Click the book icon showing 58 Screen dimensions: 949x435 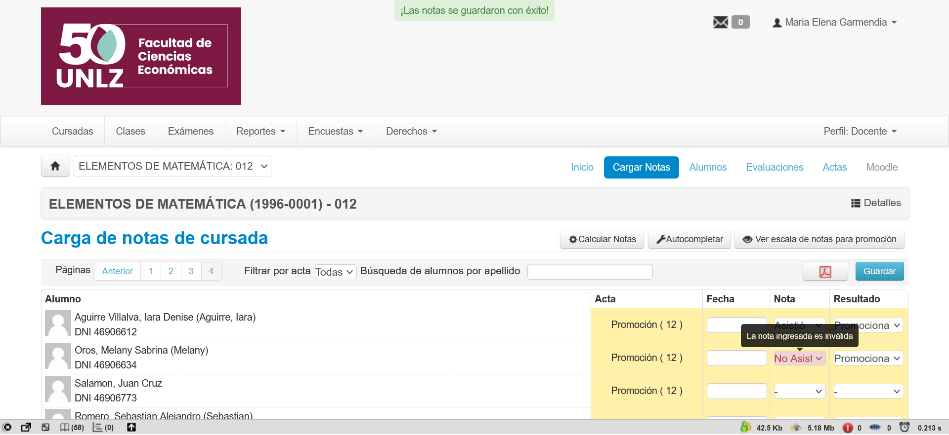[x=65, y=428]
